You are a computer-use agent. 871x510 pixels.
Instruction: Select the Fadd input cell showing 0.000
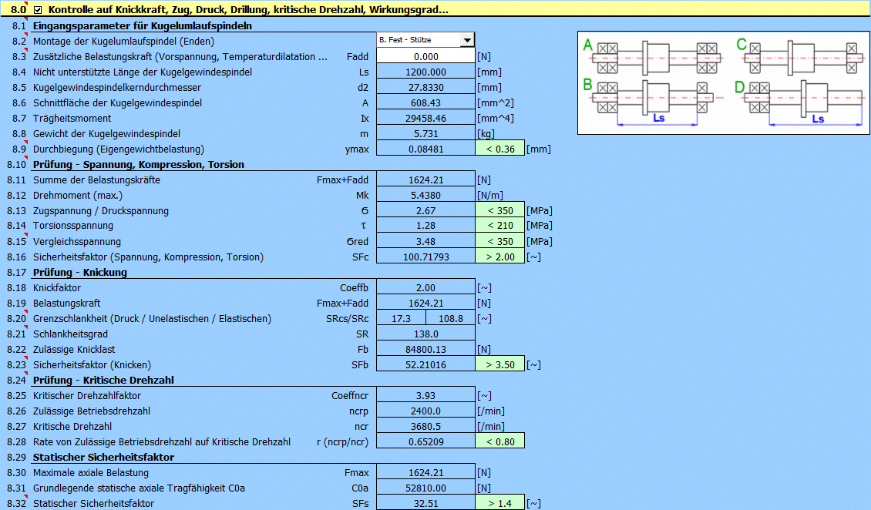425,56
